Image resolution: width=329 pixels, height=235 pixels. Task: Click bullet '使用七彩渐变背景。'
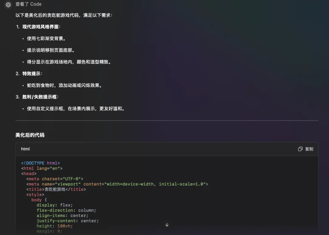pos(47,39)
